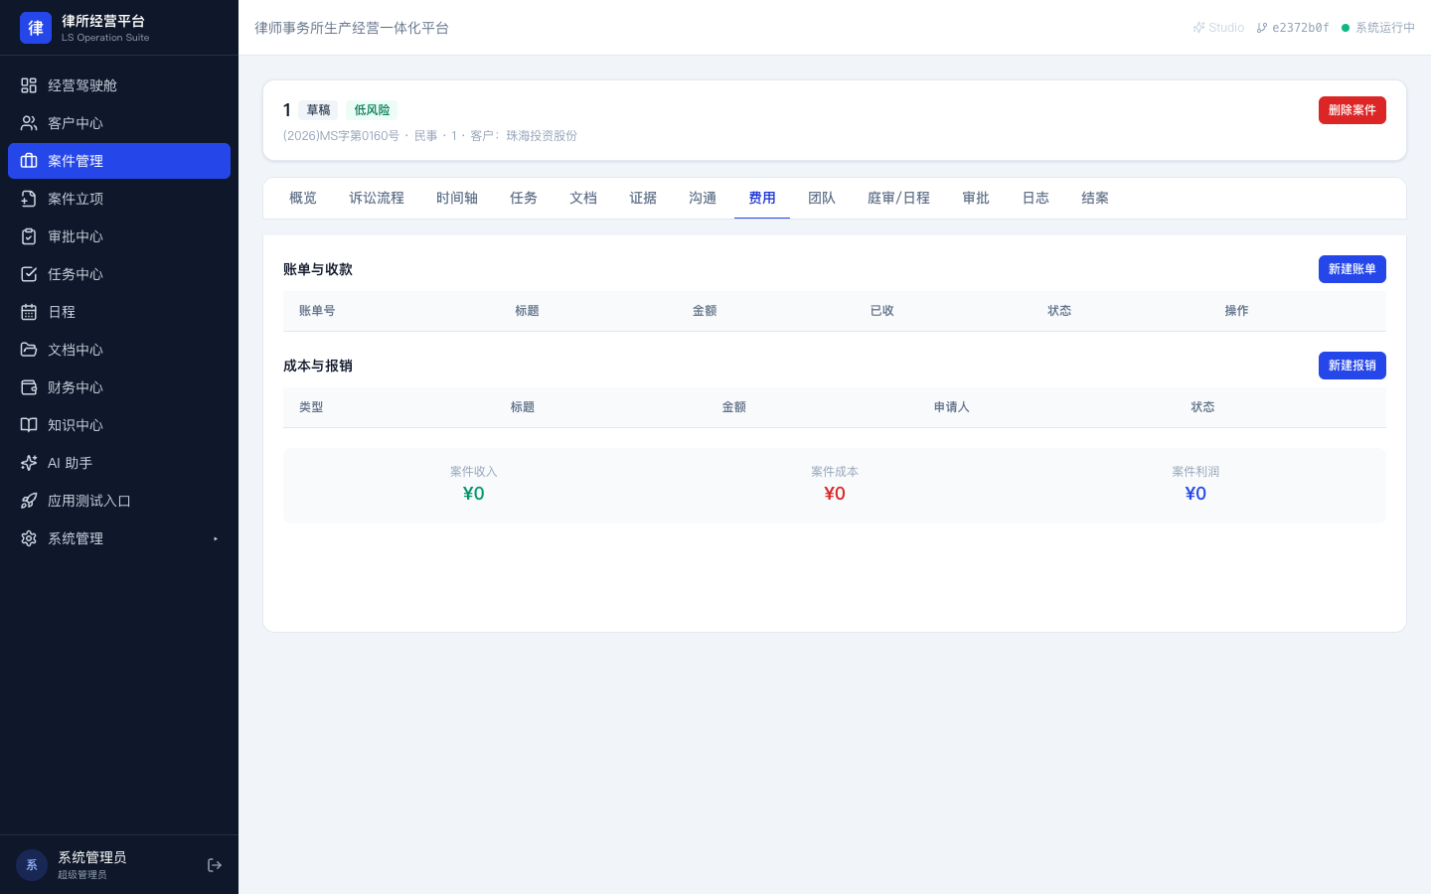Open the 团队 tab
Viewport: 1431px width, 894px height.
click(x=822, y=198)
